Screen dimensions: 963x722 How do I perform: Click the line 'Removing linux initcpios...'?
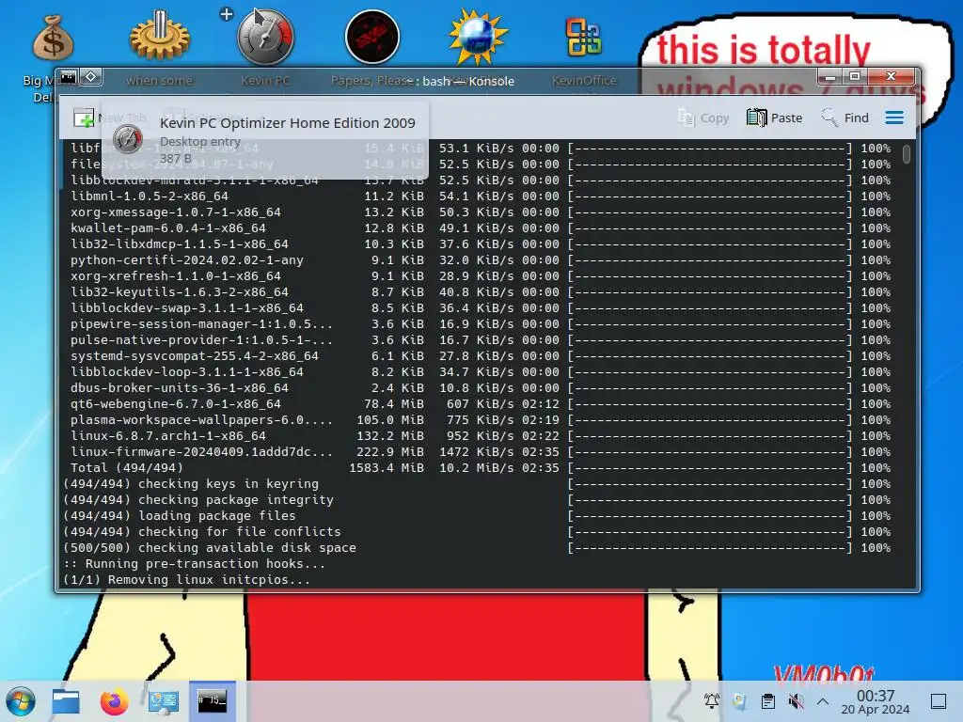click(209, 579)
